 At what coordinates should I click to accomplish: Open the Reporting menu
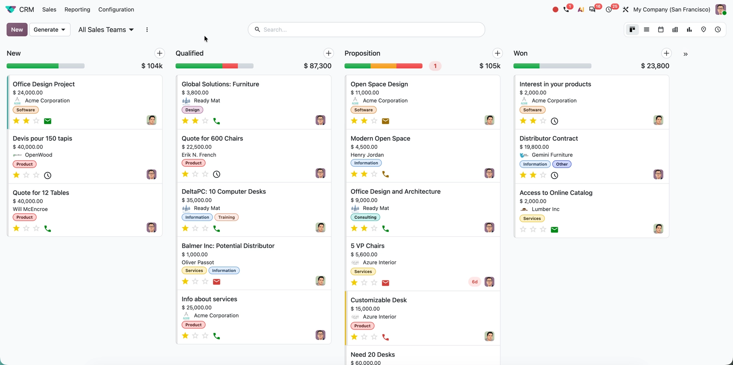click(x=77, y=9)
